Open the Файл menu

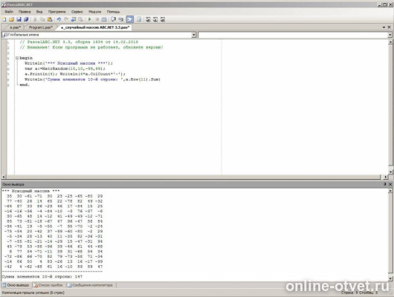point(9,12)
